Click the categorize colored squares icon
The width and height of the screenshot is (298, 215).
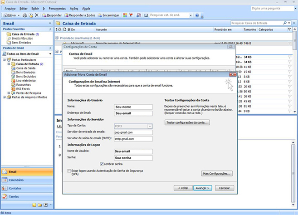pos(125,15)
